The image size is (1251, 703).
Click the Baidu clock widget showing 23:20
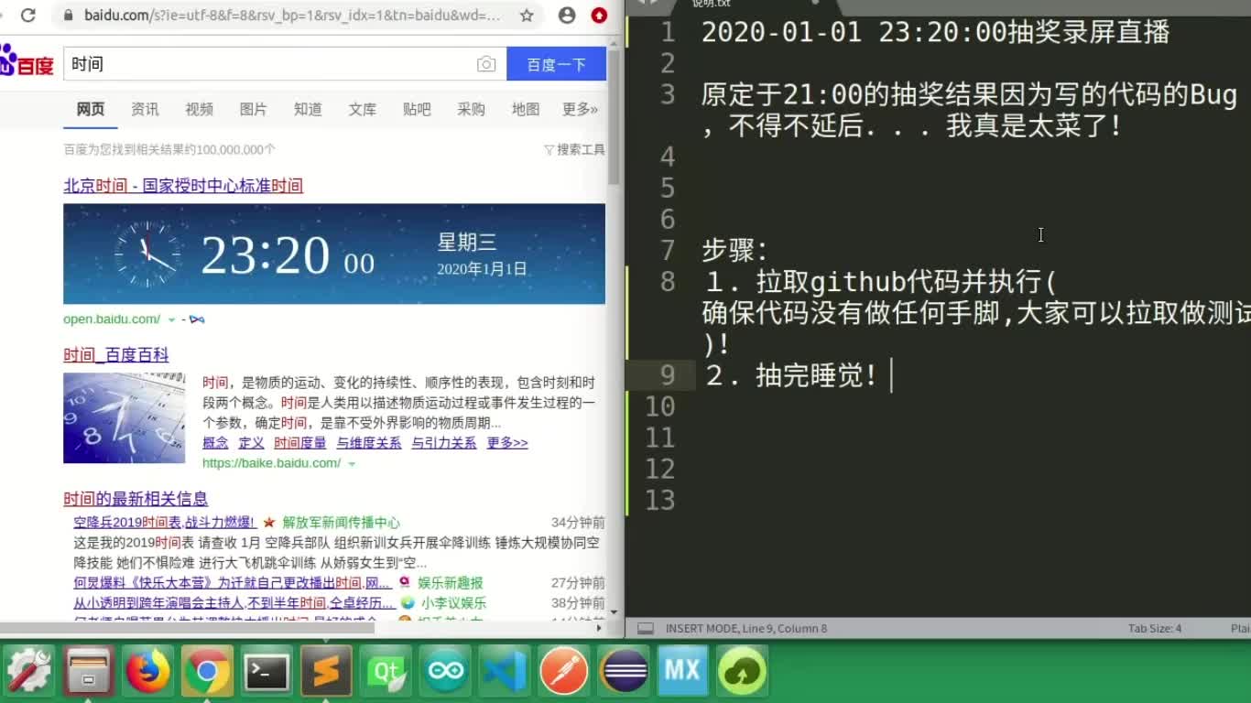[334, 254]
